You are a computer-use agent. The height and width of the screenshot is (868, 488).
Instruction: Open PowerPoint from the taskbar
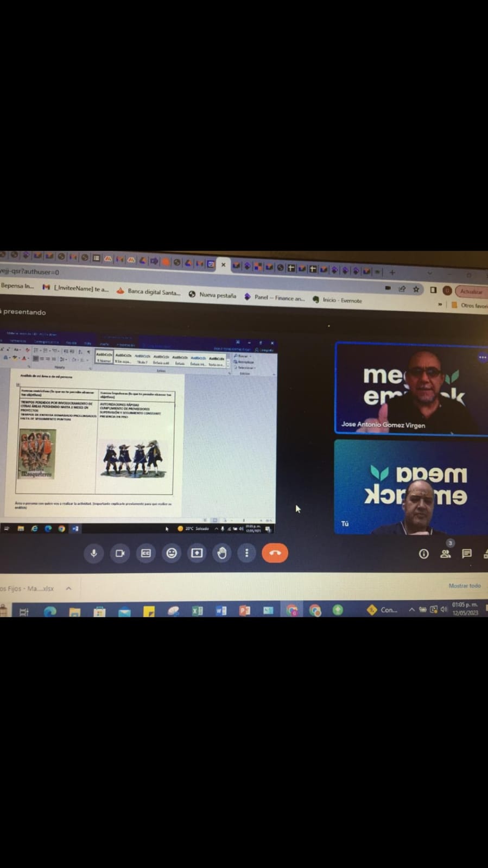[245, 611]
